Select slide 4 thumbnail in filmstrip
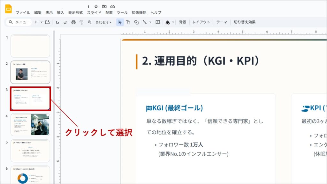This screenshot has width=327, height=184. click(x=30, y=125)
